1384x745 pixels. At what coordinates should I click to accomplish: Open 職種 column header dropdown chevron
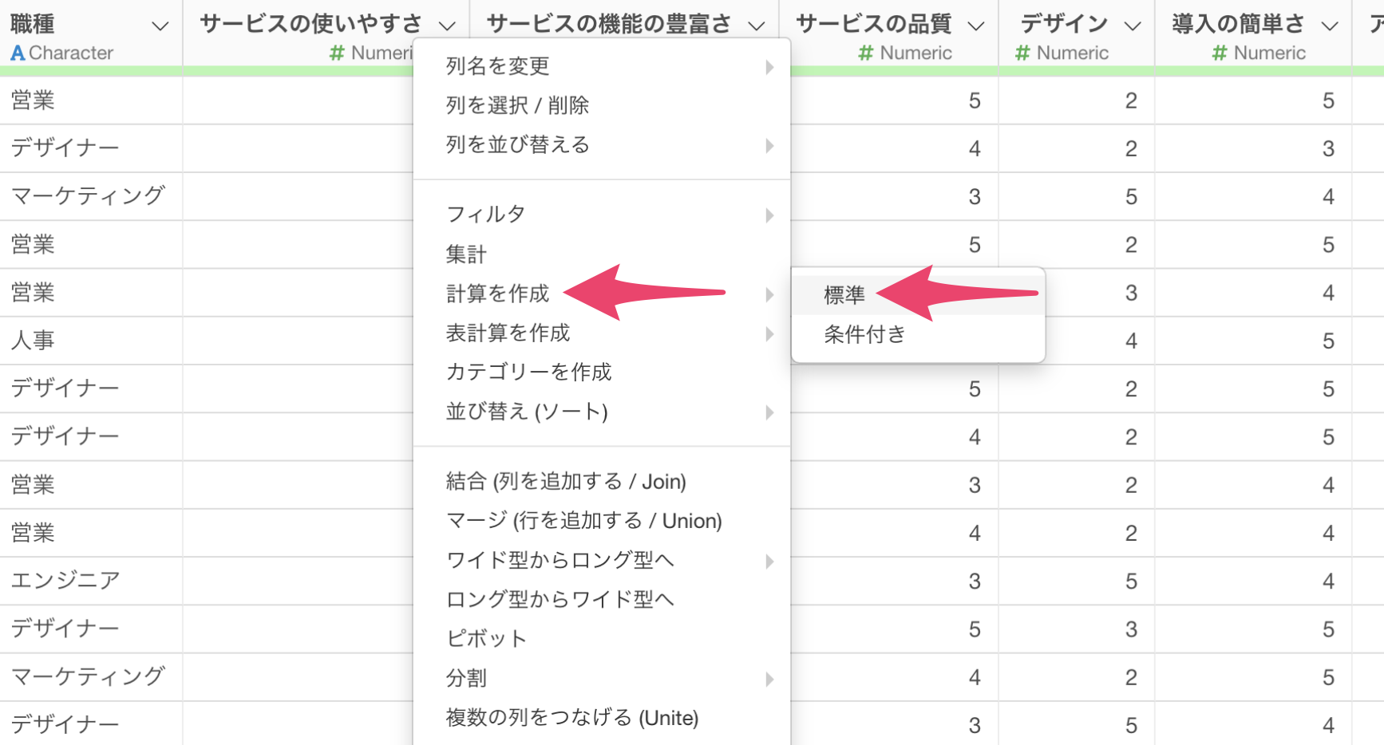(x=160, y=26)
